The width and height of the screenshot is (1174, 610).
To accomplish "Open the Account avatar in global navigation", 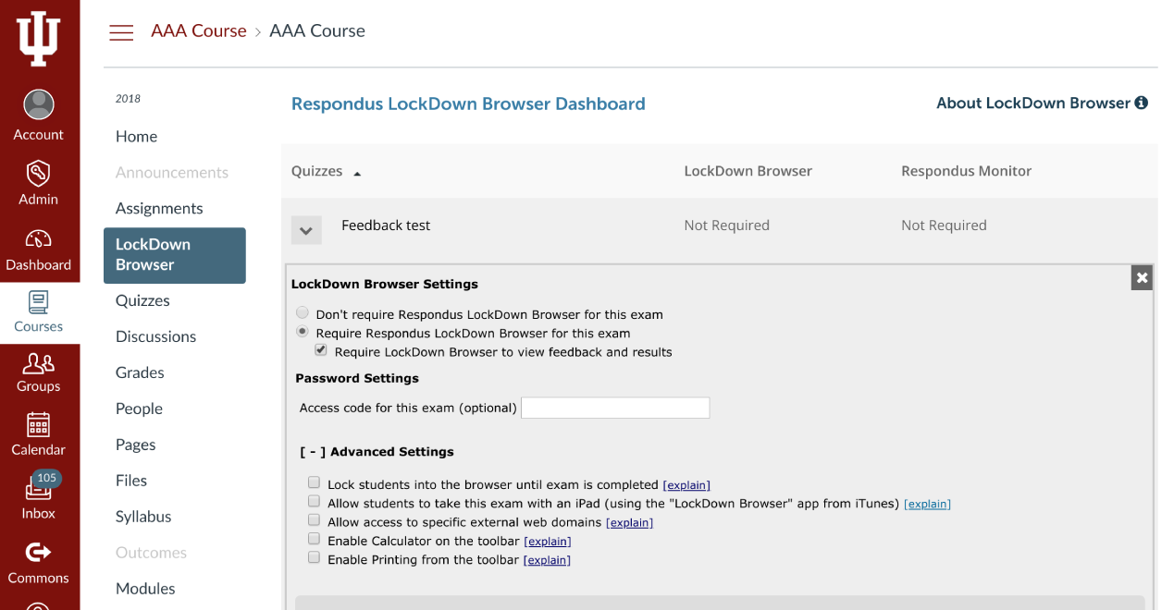I will coord(39,104).
